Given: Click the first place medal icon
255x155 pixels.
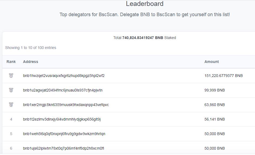Looking at the screenshot, I should pyautogui.click(x=11, y=76).
